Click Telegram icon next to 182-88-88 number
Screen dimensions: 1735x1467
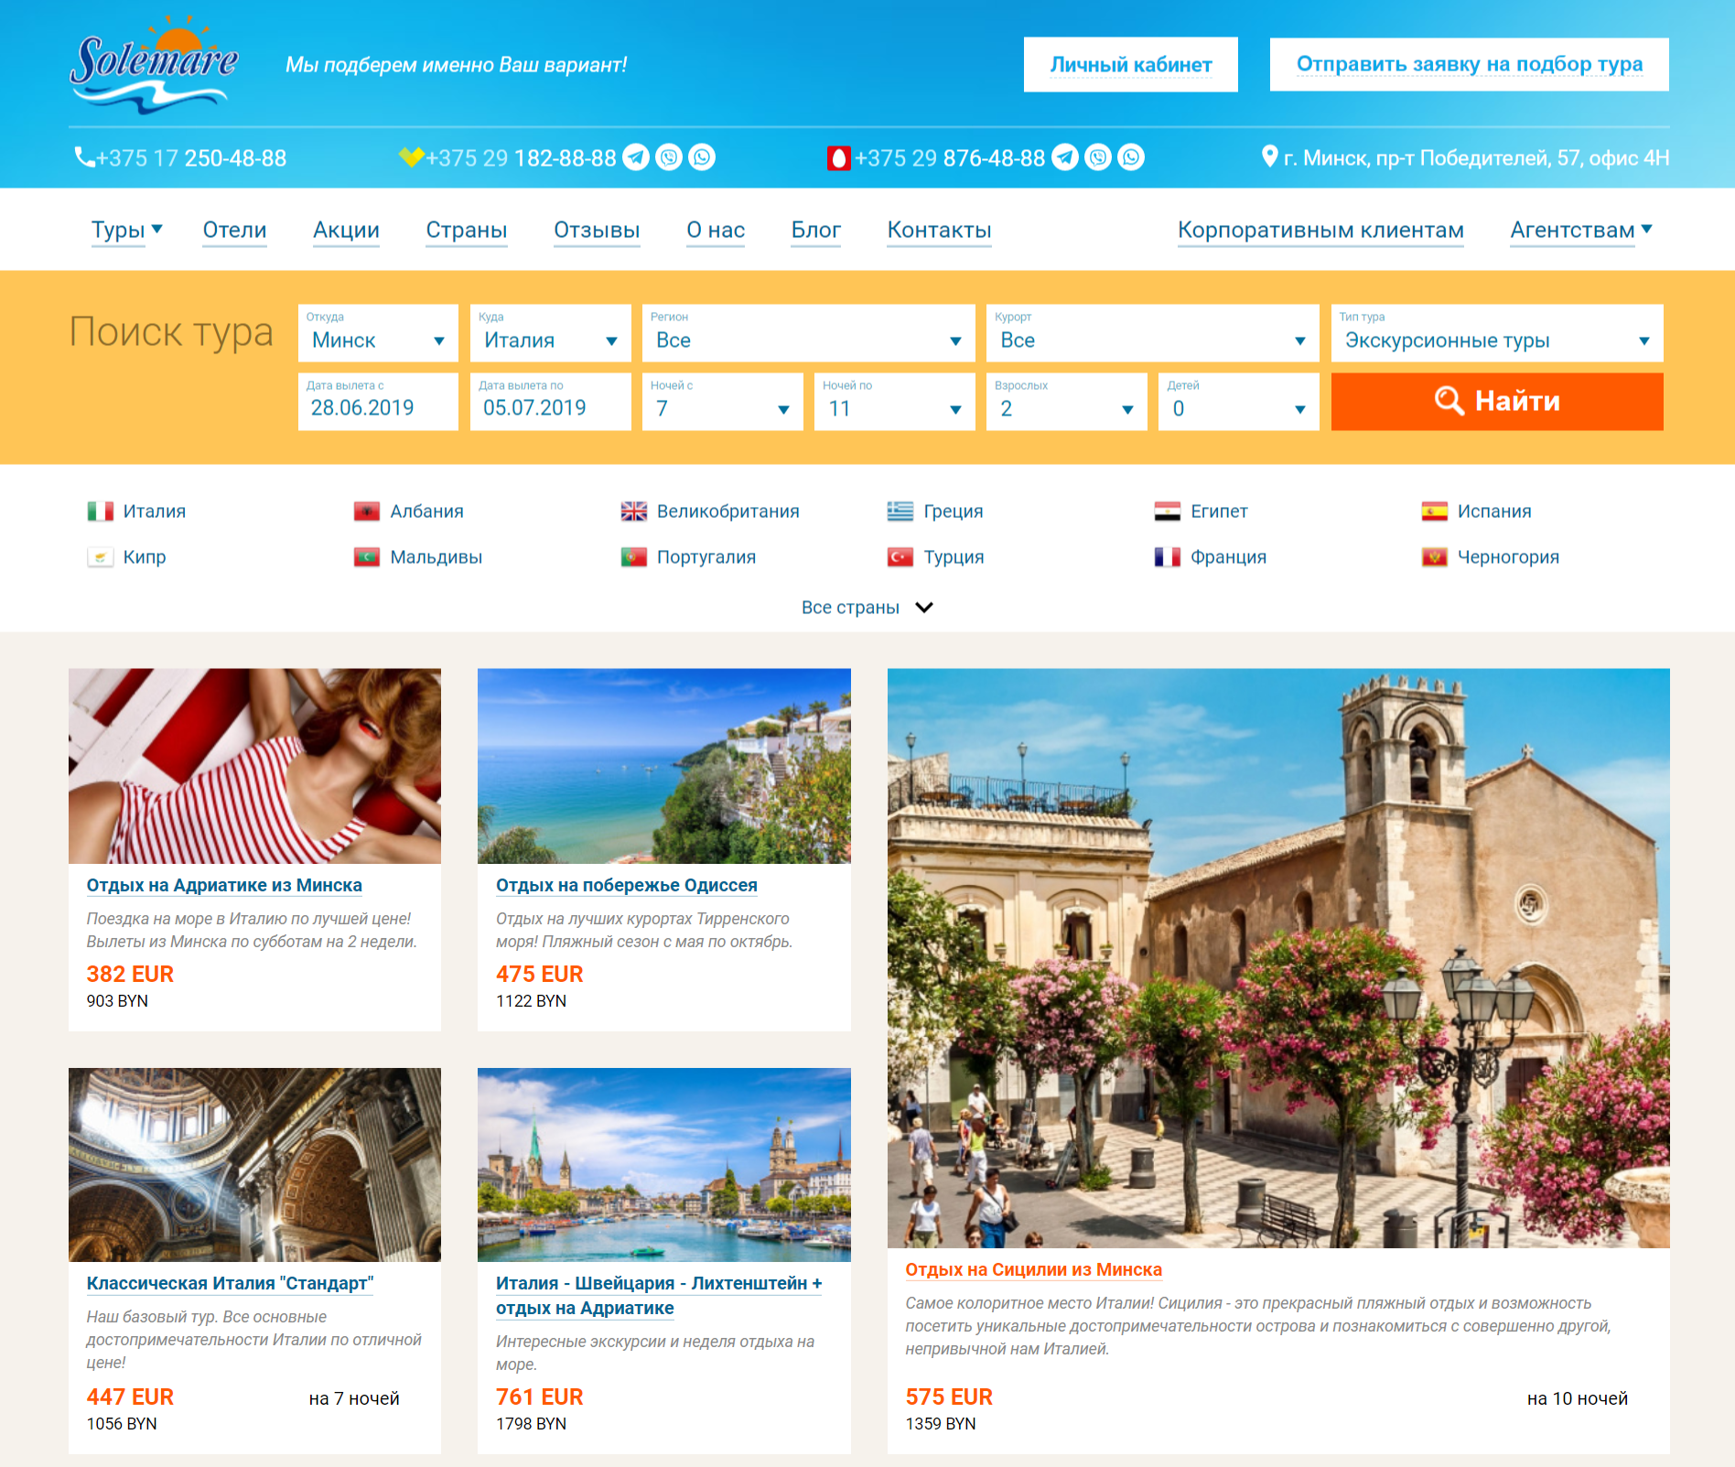[x=636, y=157]
